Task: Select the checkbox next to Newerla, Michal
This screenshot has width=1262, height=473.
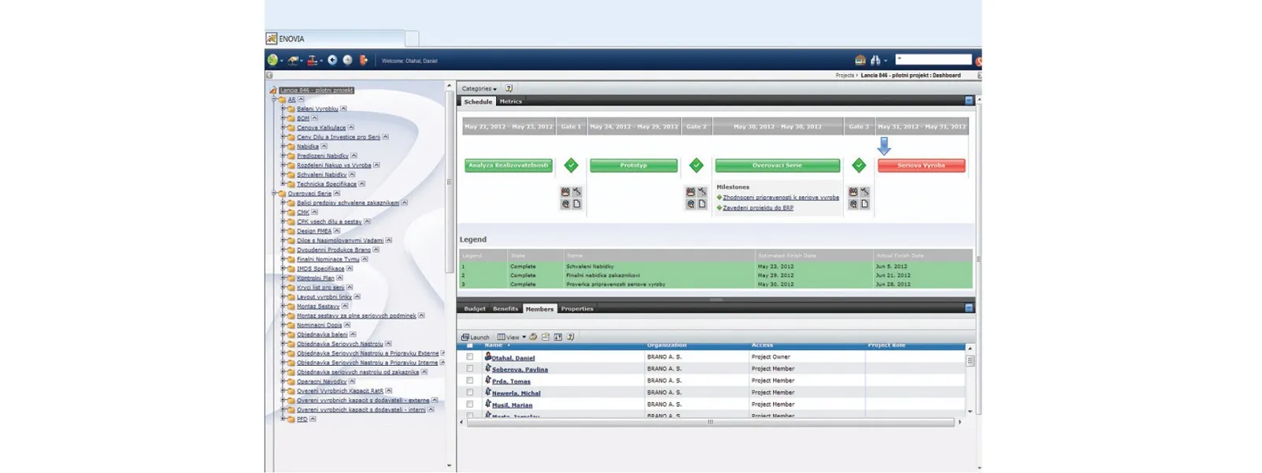Action: (x=470, y=393)
